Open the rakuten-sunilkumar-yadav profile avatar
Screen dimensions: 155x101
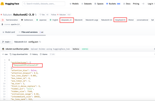(x=3, y=49)
